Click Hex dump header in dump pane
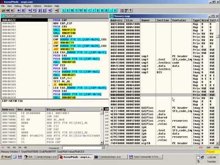 (31, 110)
